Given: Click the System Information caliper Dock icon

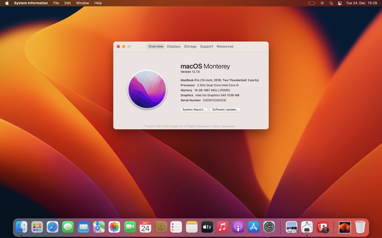Looking at the screenshot, I should click(307, 227).
